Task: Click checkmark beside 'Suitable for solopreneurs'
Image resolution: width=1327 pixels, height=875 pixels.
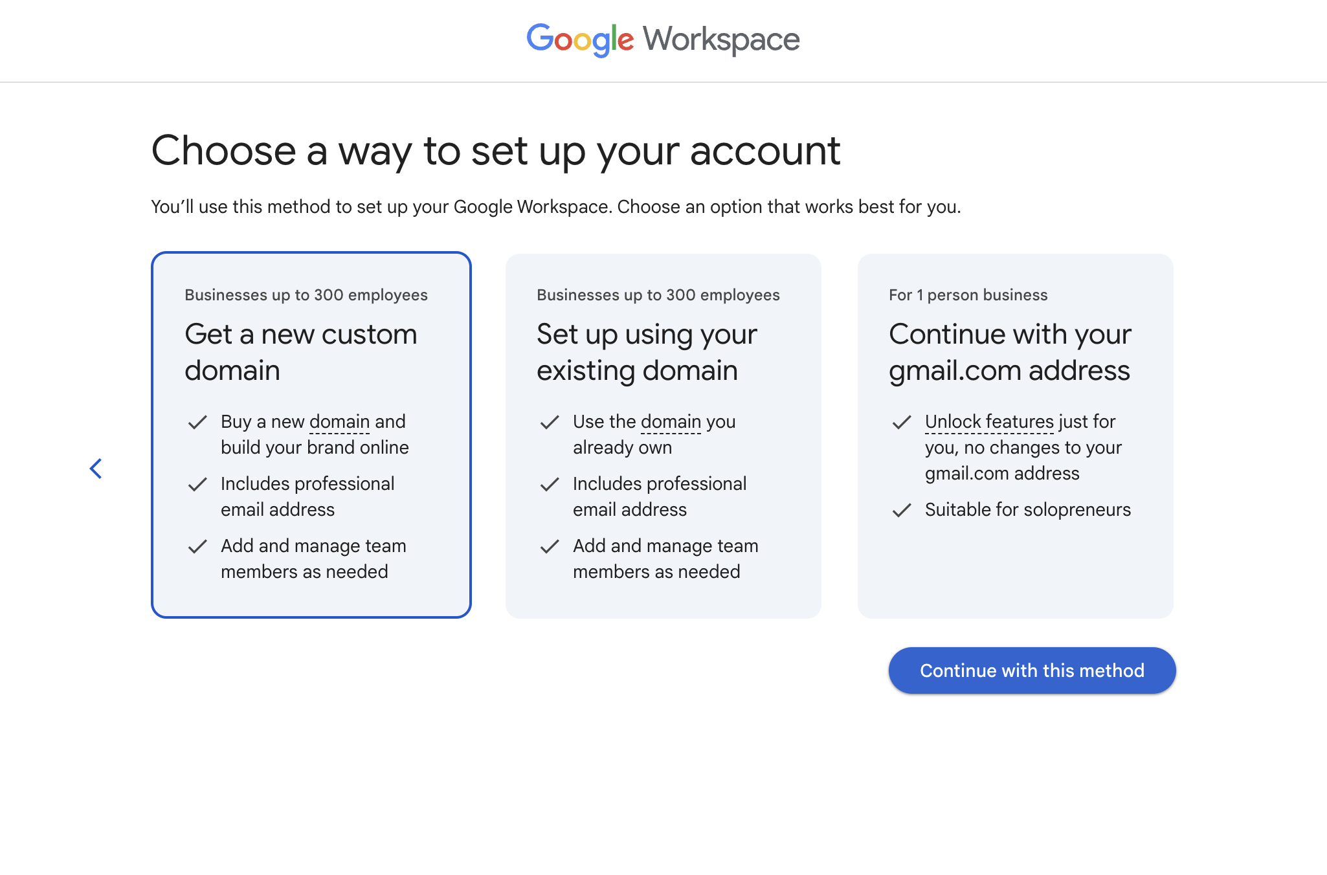Action: [x=902, y=511]
